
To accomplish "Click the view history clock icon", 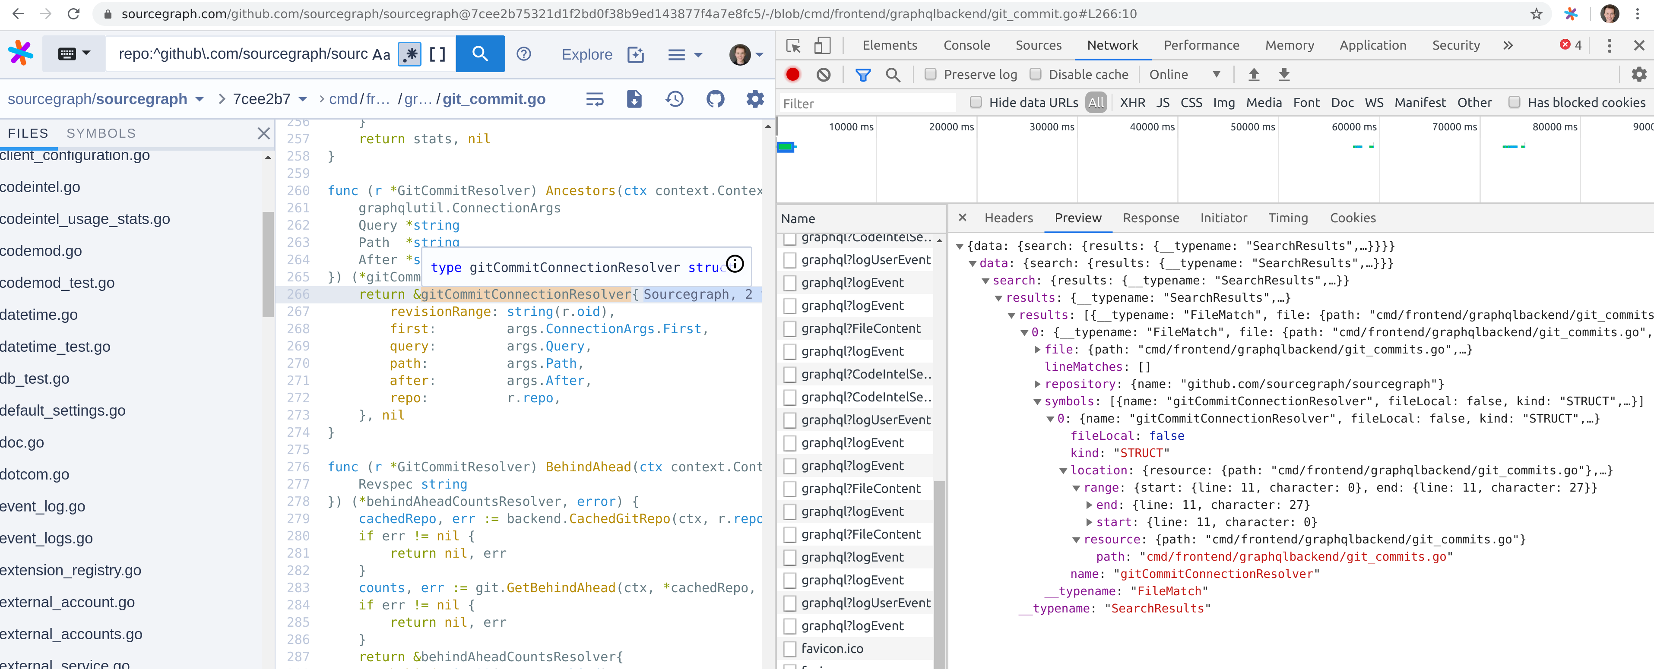I will point(674,99).
